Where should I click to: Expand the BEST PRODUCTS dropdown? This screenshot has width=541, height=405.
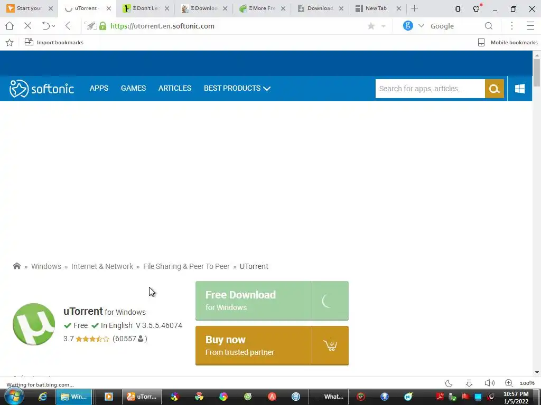click(237, 88)
